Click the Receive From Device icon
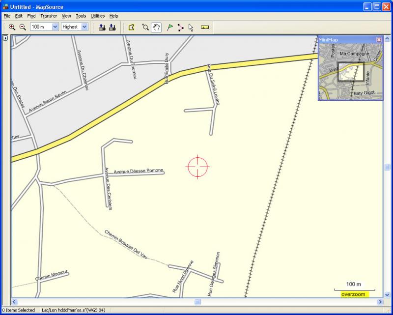393x315 pixels. 112,28
